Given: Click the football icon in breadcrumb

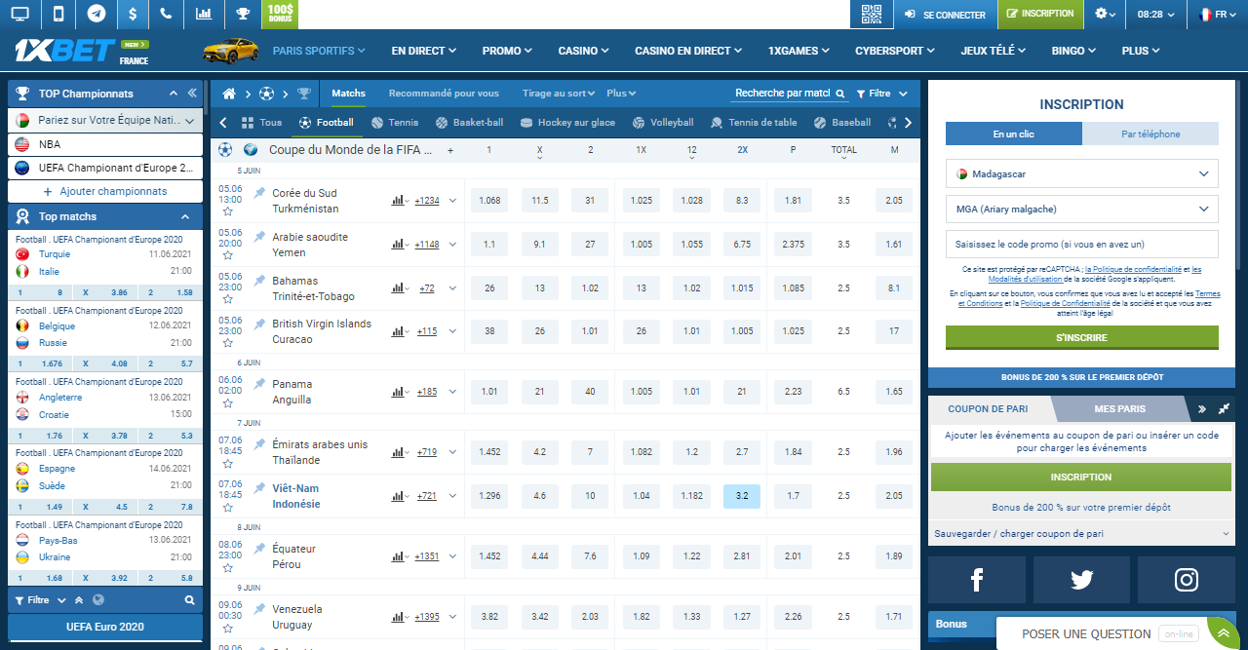Looking at the screenshot, I should click(266, 94).
